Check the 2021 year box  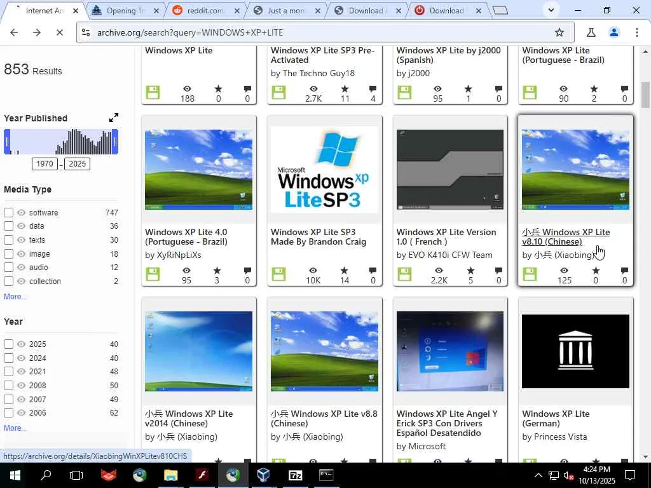[x=8, y=371]
